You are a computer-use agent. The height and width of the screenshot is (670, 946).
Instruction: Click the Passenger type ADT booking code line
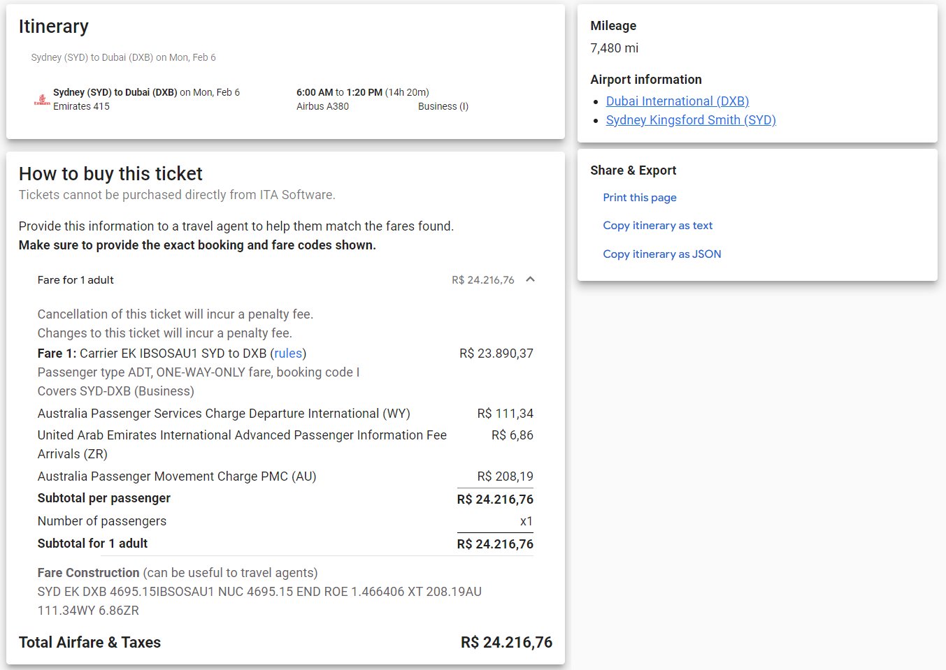pyautogui.click(x=199, y=372)
